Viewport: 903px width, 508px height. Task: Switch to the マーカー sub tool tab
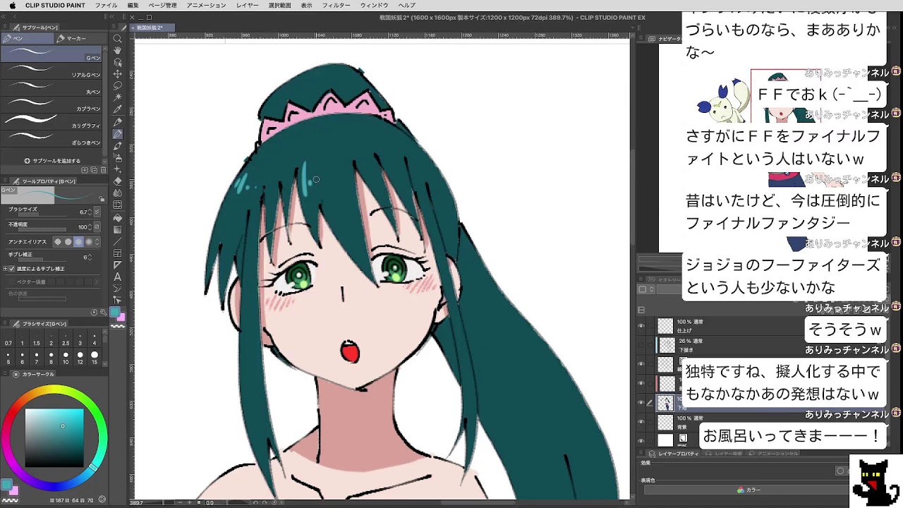[71, 38]
